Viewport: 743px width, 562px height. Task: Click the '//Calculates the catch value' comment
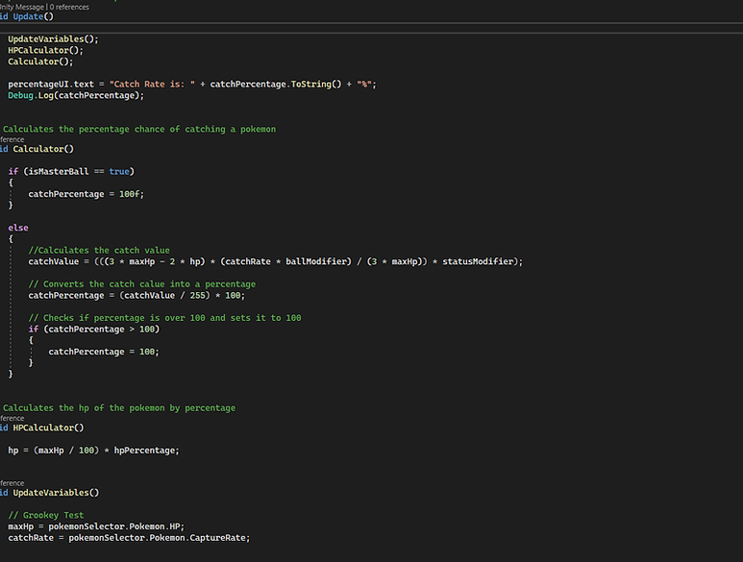[99, 251]
